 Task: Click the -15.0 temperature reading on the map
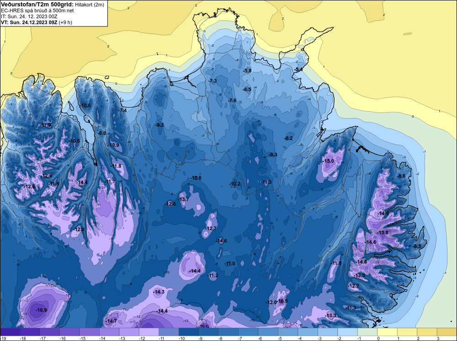point(329,161)
